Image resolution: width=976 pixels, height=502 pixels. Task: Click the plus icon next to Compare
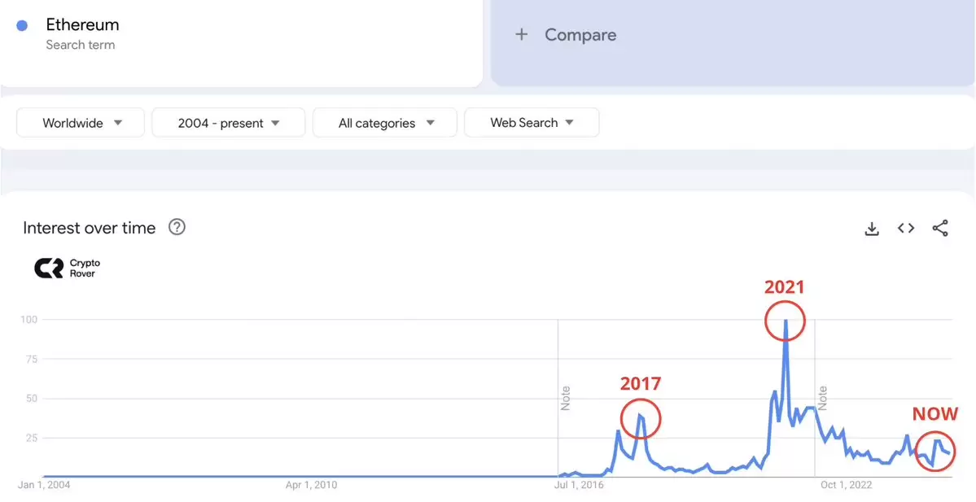coord(522,35)
